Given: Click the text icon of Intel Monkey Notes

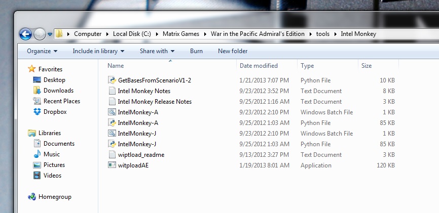Looking at the screenshot, I should point(112,91).
